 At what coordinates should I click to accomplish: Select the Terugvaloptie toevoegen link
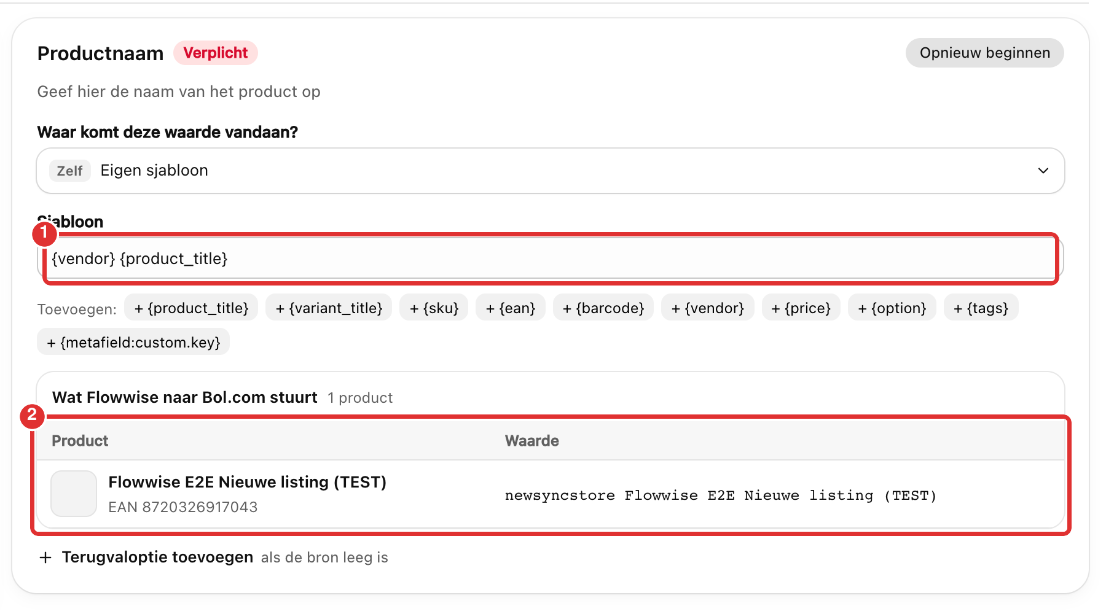[x=157, y=557]
